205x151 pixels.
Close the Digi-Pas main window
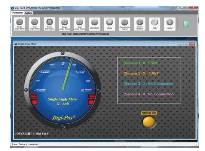[x=194, y=7]
